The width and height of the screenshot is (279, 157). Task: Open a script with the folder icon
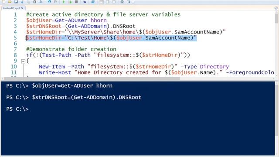pos(10,2)
